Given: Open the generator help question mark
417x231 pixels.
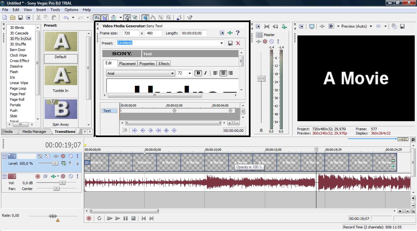Looking at the screenshot, I should pyautogui.click(x=238, y=33).
